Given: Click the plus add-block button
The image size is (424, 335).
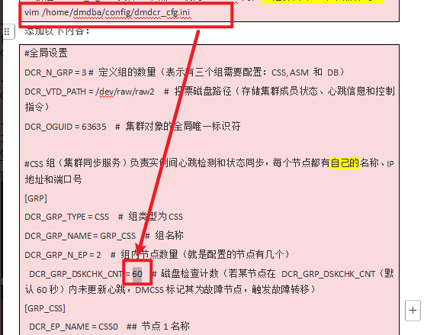Looking at the screenshot, I should [x=413, y=311].
